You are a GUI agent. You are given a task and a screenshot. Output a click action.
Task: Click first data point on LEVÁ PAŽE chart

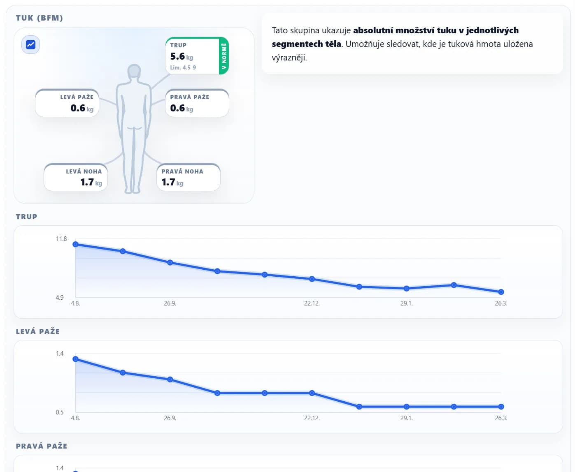click(75, 359)
